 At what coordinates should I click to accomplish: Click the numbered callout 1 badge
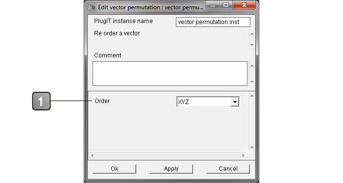pyautogui.click(x=41, y=101)
